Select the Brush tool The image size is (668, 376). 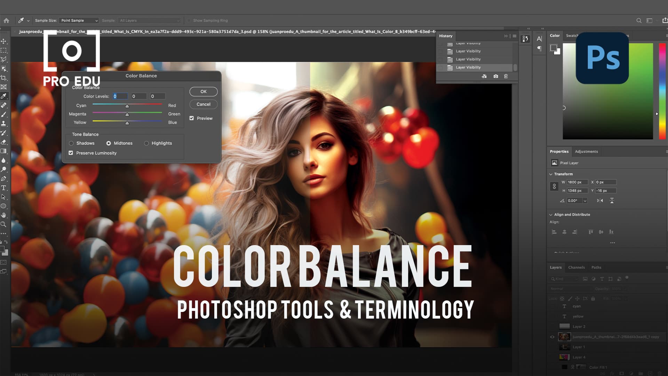point(4,115)
